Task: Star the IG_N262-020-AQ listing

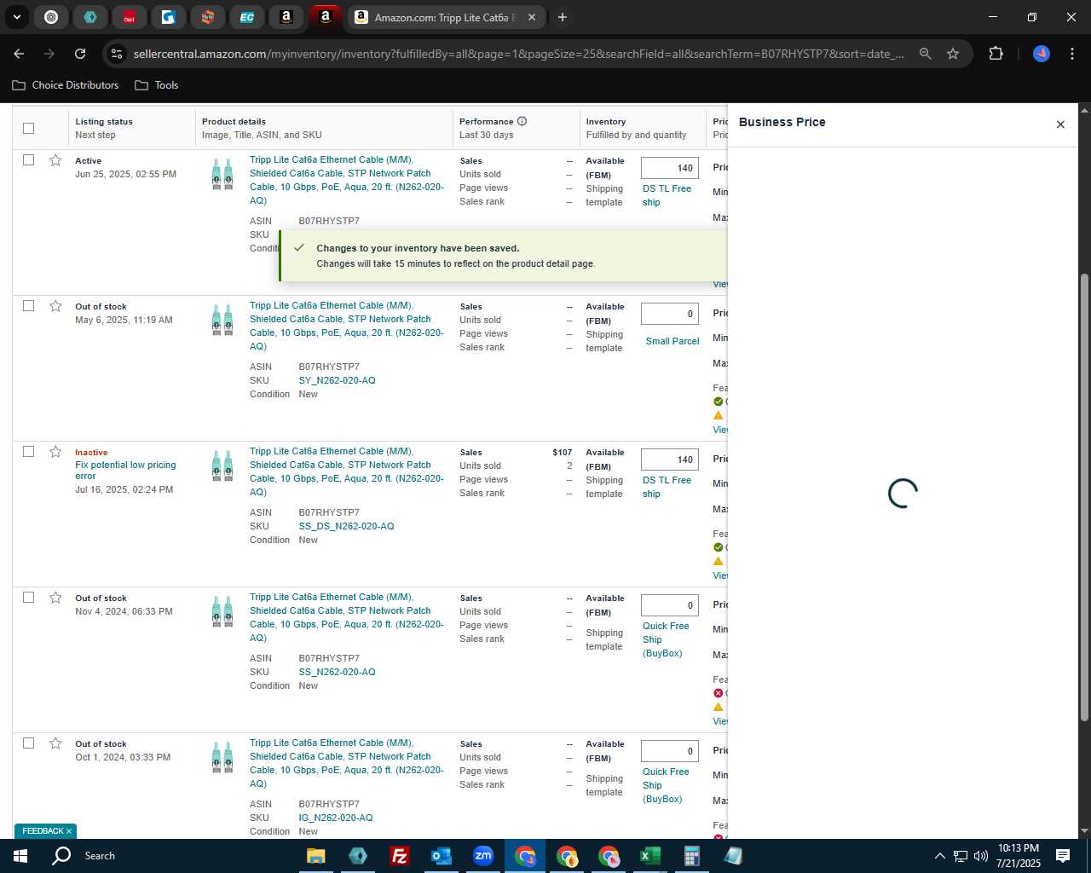Action: (55, 743)
